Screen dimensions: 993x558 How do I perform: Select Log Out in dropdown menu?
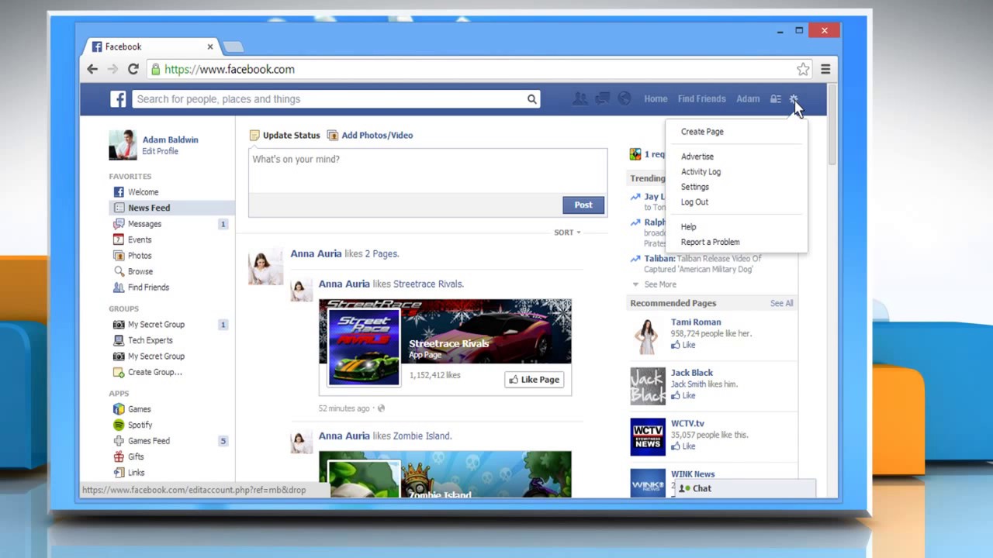pyautogui.click(x=694, y=202)
